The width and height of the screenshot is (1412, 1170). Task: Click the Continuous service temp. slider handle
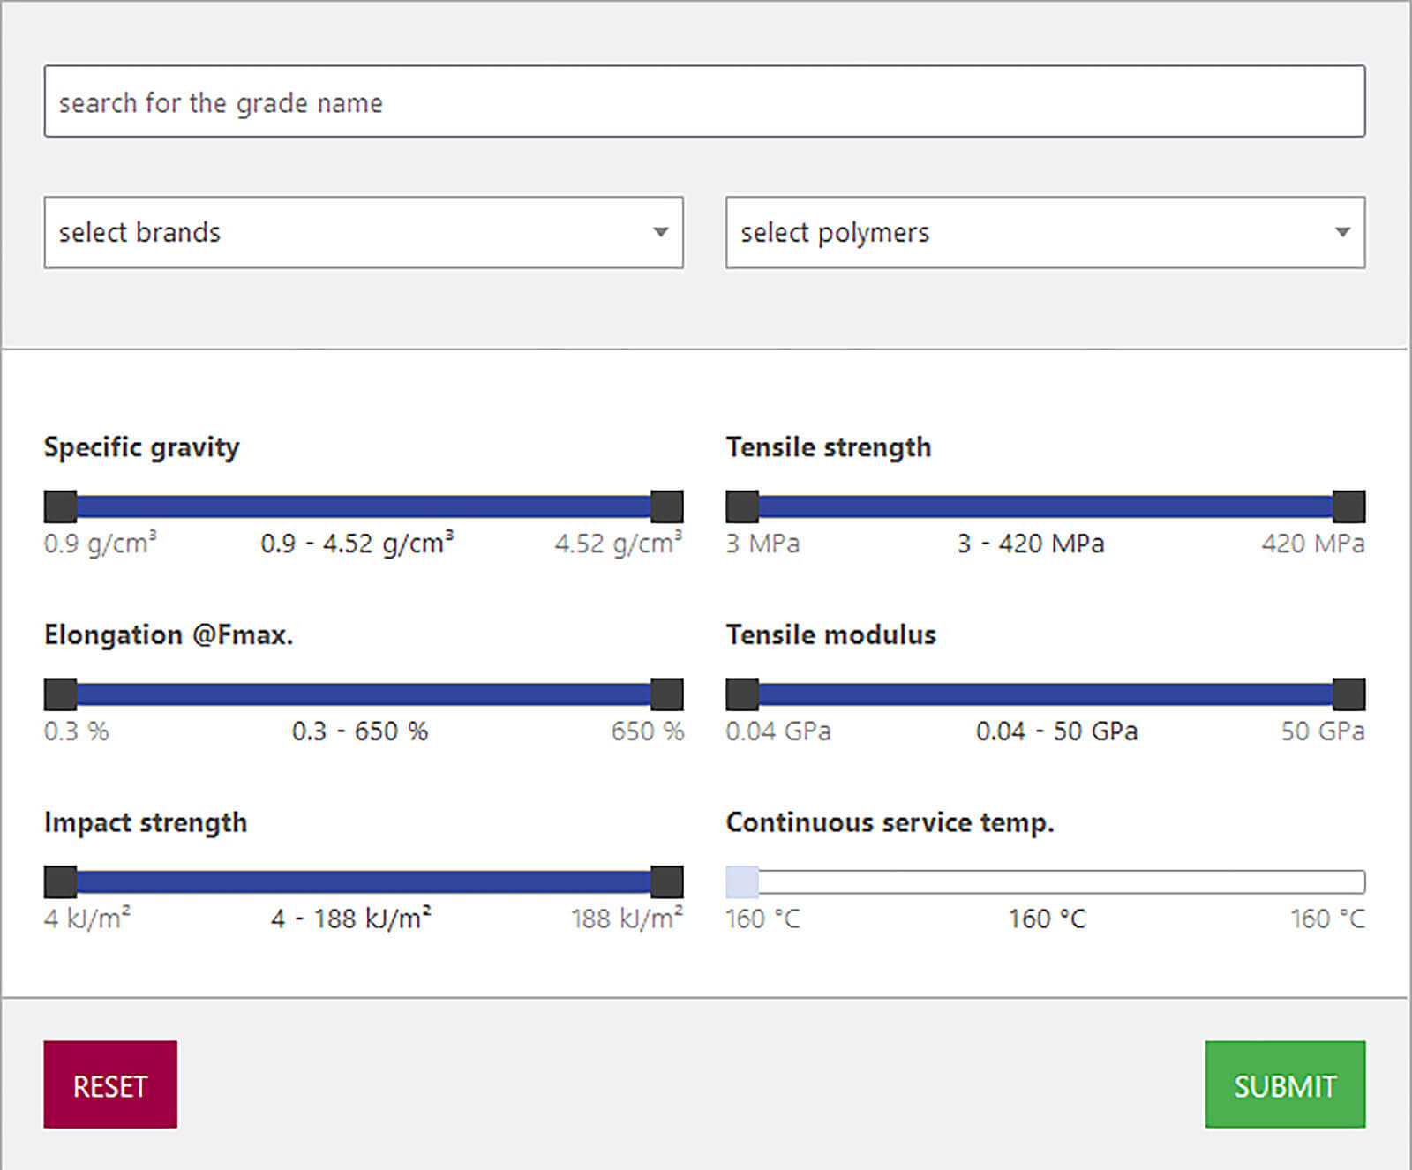(x=742, y=881)
